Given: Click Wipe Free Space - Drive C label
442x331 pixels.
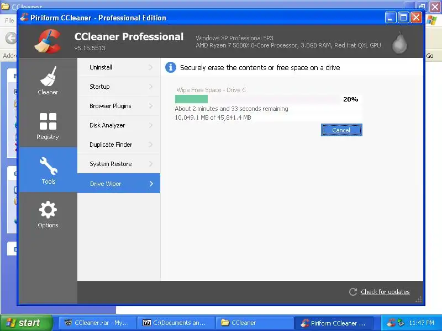Looking at the screenshot, I should [211, 90].
